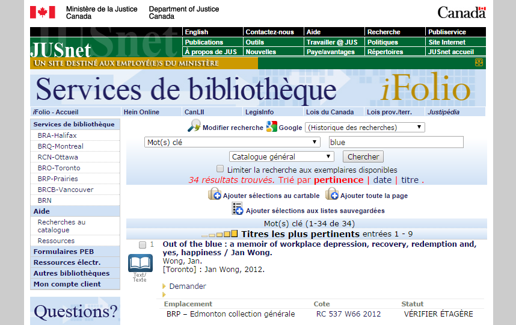Click the small yellow icon in gold banner
This screenshot has height=325, width=516.
(x=479, y=62)
